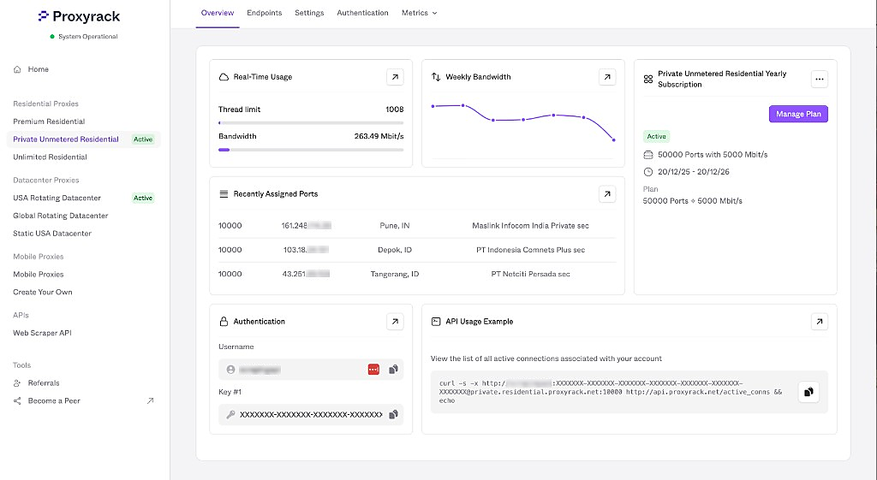Click the curl command code block
877x480 pixels.
629,392
